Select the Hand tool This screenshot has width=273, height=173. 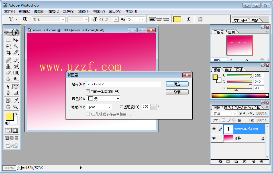[x=8, y=107]
